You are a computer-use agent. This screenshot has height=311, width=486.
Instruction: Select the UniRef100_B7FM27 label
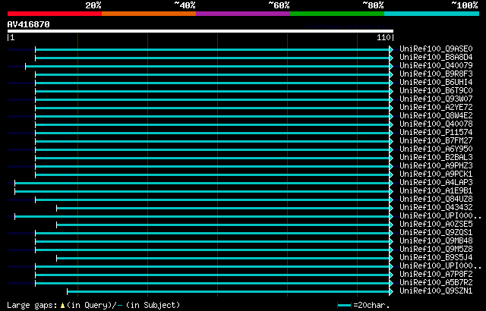(x=436, y=141)
